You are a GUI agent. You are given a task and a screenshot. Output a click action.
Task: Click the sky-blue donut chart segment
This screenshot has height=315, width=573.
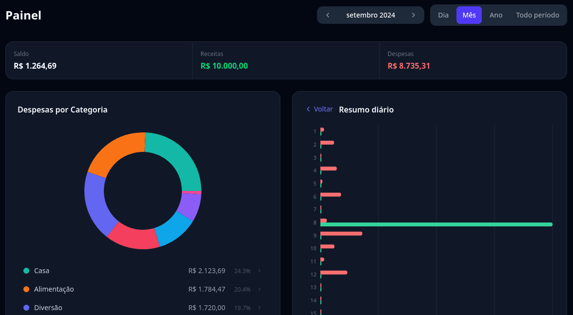174,229
